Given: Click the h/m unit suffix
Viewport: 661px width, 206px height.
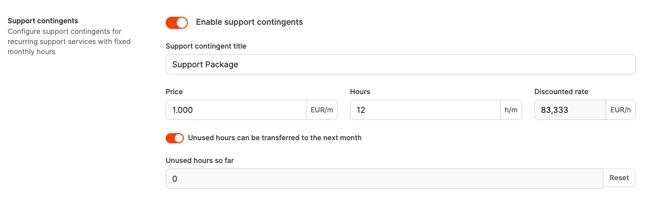Looking at the screenshot, I should tap(512, 110).
